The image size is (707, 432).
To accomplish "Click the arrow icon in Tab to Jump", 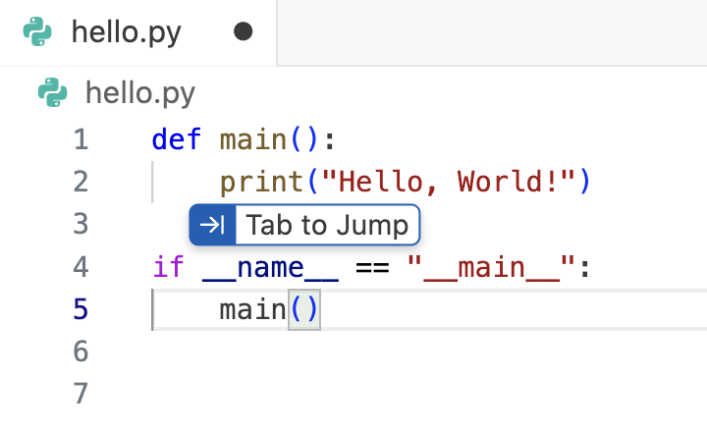I will [212, 225].
